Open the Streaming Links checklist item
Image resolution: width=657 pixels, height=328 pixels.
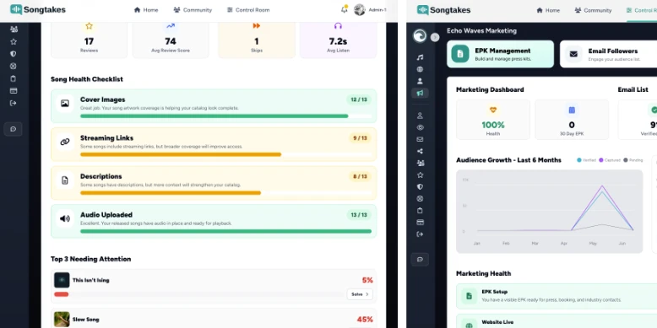[214, 144]
